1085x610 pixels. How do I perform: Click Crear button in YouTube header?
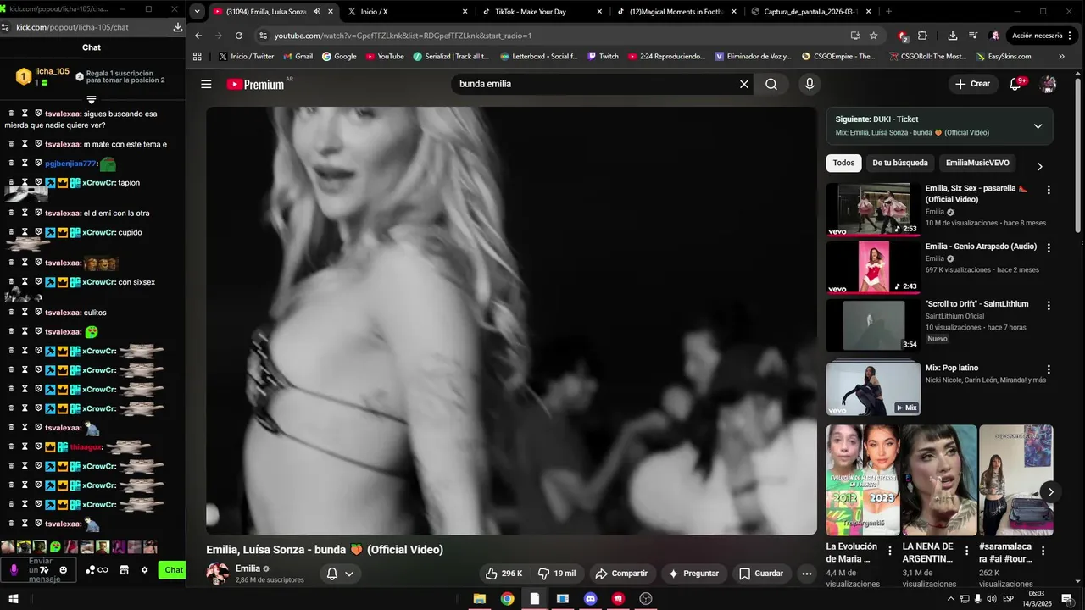coord(972,84)
